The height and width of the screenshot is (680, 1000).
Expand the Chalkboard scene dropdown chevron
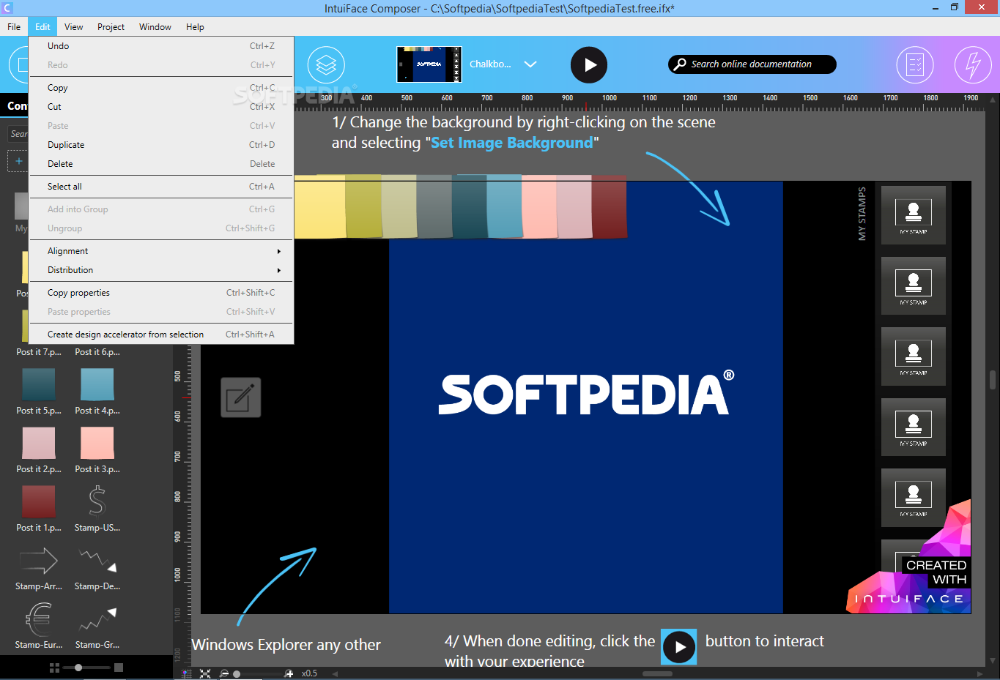click(530, 64)
